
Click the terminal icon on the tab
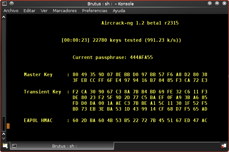tap(14, 146)
